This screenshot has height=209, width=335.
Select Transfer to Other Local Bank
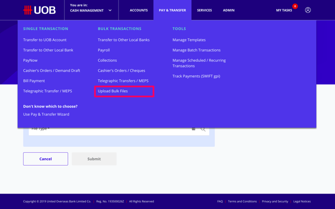coord(48,50)
